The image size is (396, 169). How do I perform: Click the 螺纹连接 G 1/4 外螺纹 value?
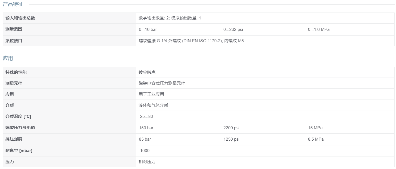click(191, 41)
